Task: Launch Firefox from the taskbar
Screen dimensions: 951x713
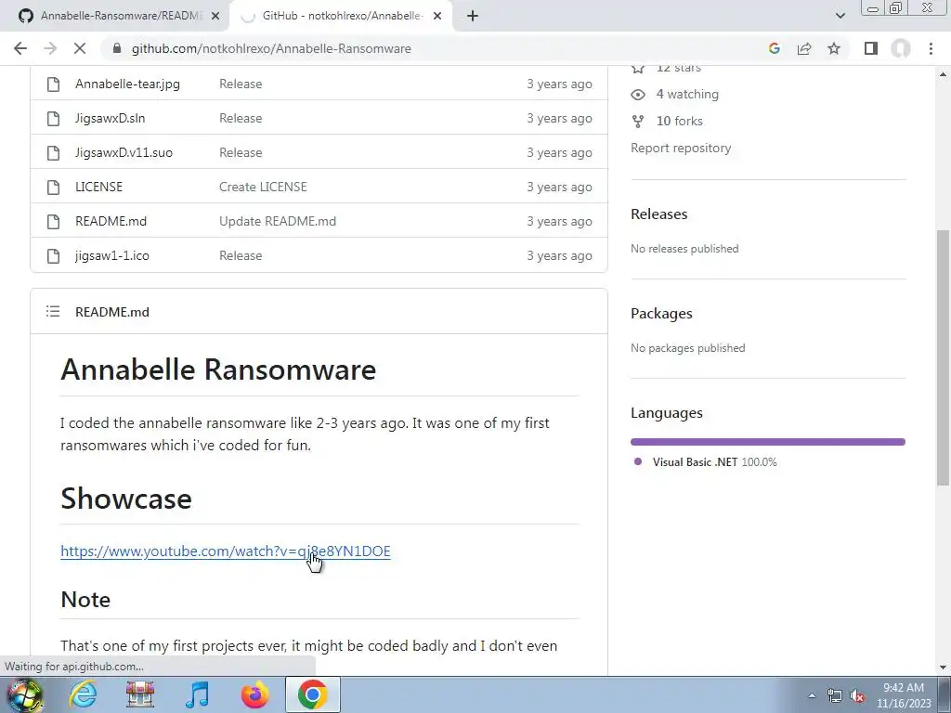Action: (x=254, y=694)
